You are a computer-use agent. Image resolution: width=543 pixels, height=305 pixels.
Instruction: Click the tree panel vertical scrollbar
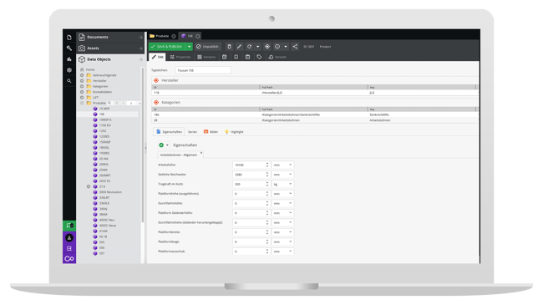click(x=143, y=145)
